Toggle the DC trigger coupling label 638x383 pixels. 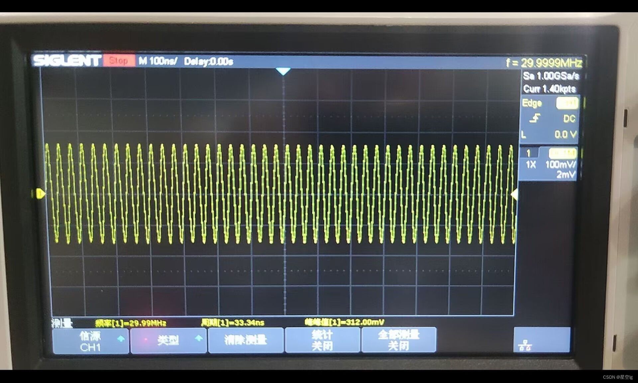569,119
